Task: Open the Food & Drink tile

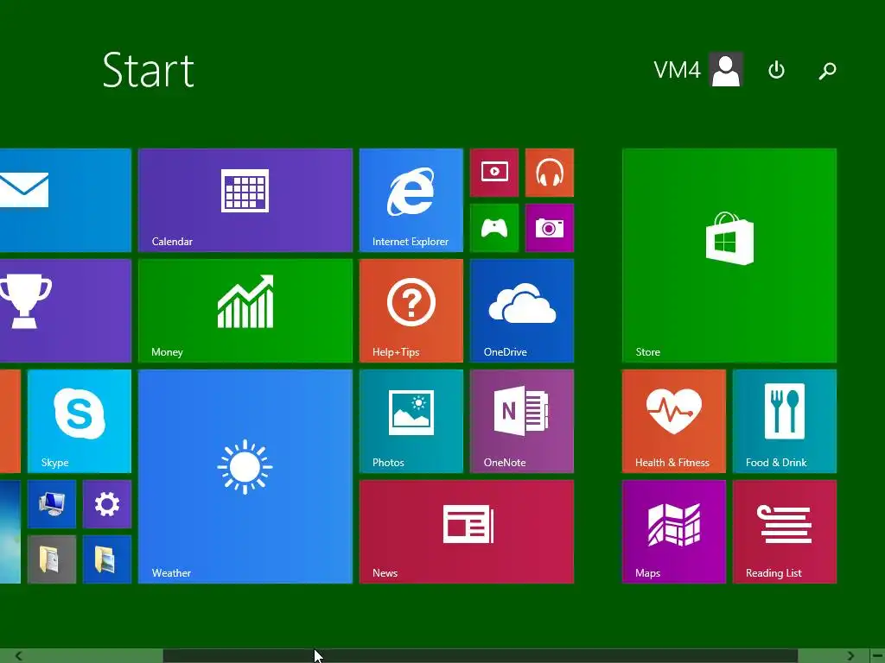Action: pyautogui.click(x=785, y=421)
